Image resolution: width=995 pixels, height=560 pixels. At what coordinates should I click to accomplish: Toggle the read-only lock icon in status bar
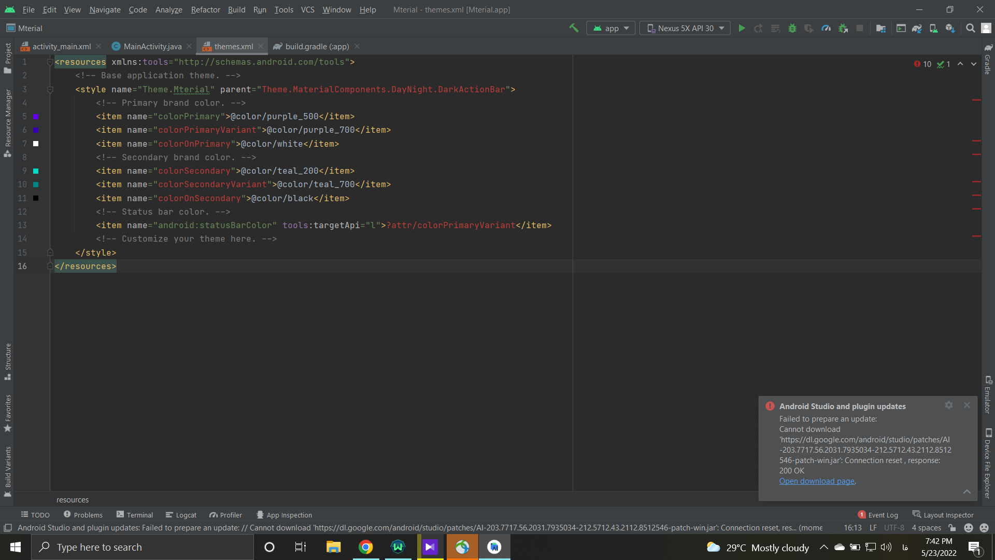point(952,528)
